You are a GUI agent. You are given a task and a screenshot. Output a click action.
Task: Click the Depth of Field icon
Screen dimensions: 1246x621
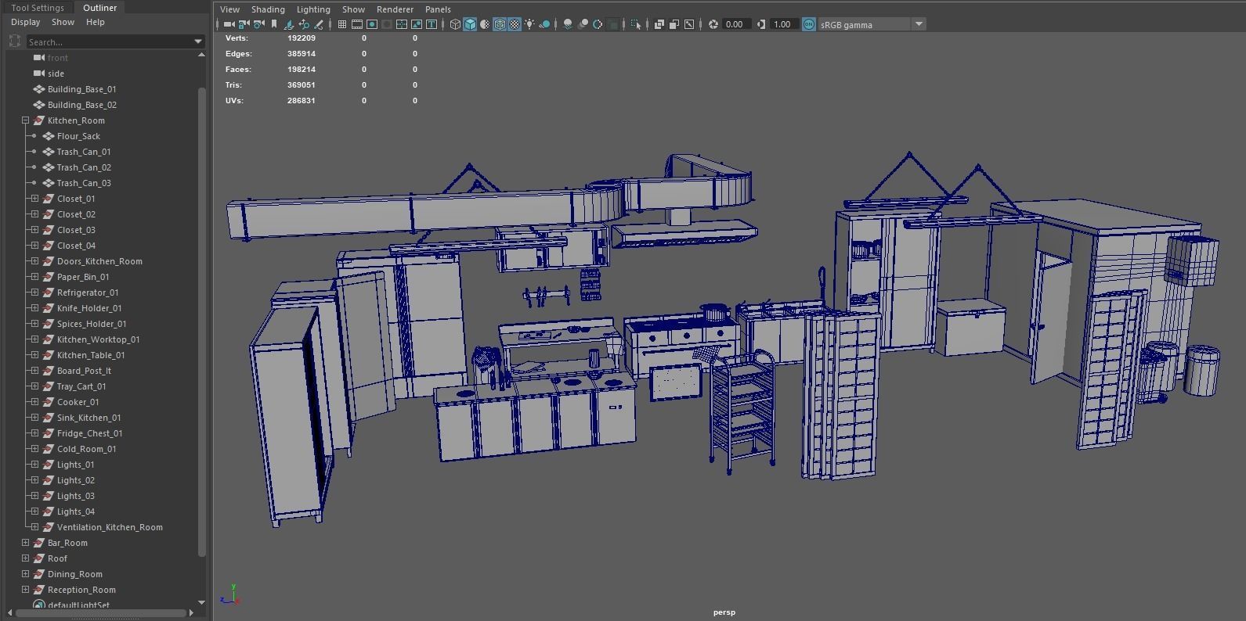613,24
